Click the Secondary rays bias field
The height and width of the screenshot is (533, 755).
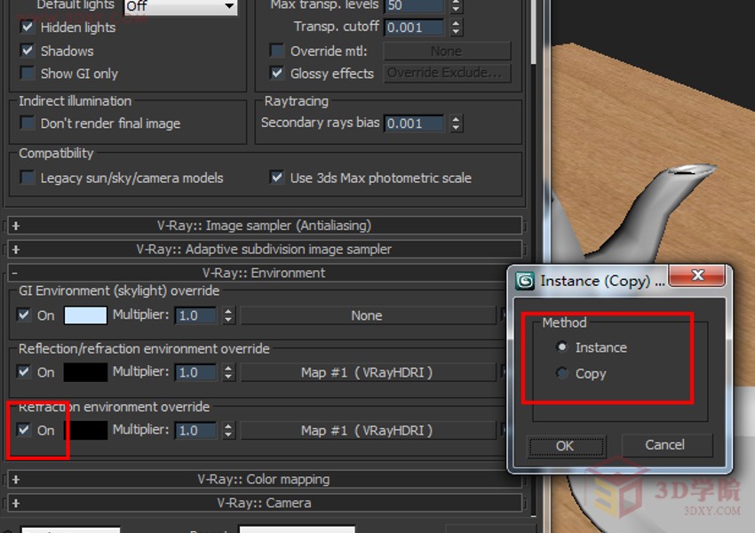tap(414, 123)
